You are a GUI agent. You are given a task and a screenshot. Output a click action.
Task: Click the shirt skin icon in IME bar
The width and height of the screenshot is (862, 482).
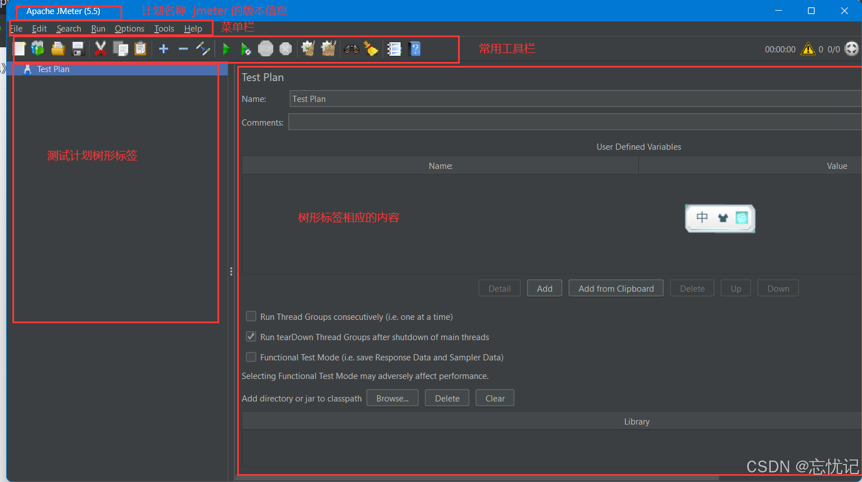click(723, 218)
